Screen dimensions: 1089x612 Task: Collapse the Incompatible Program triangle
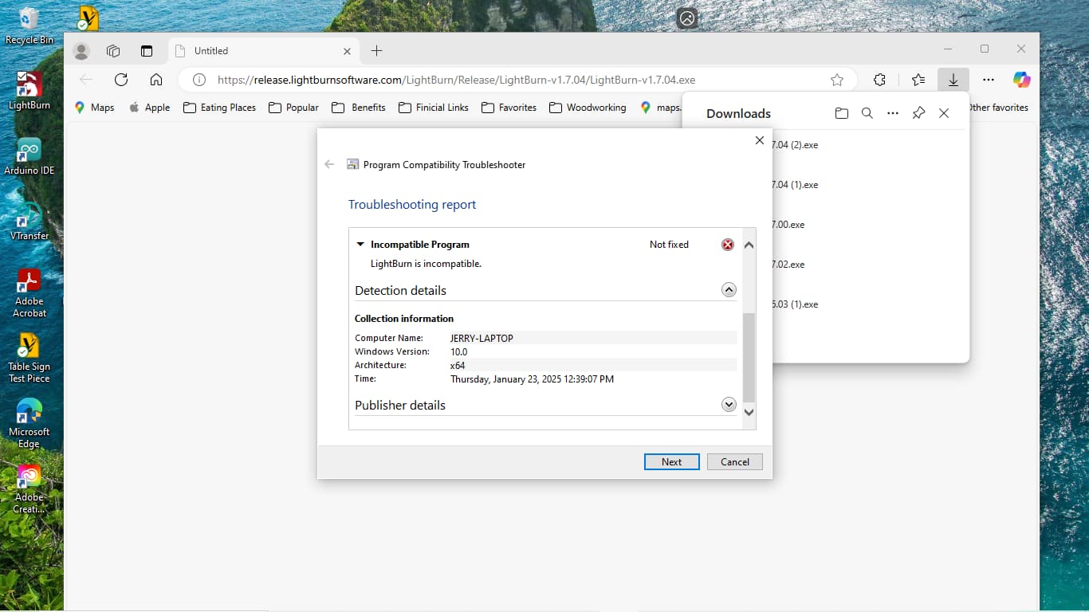pyautogui.click(x=360, y=245)
